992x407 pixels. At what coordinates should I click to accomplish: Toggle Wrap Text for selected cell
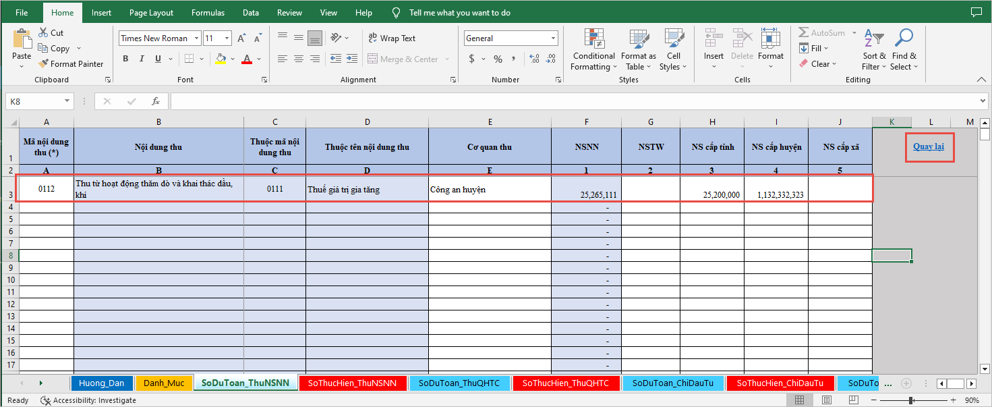pyautogui.click(x=392, y=38)
